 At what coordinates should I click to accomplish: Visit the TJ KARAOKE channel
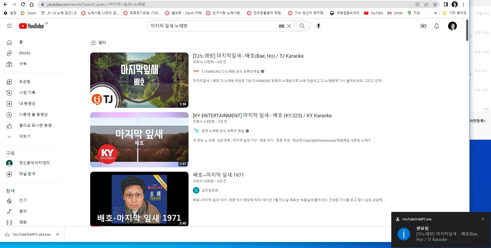pyautogui.click(x=230, y=71)
